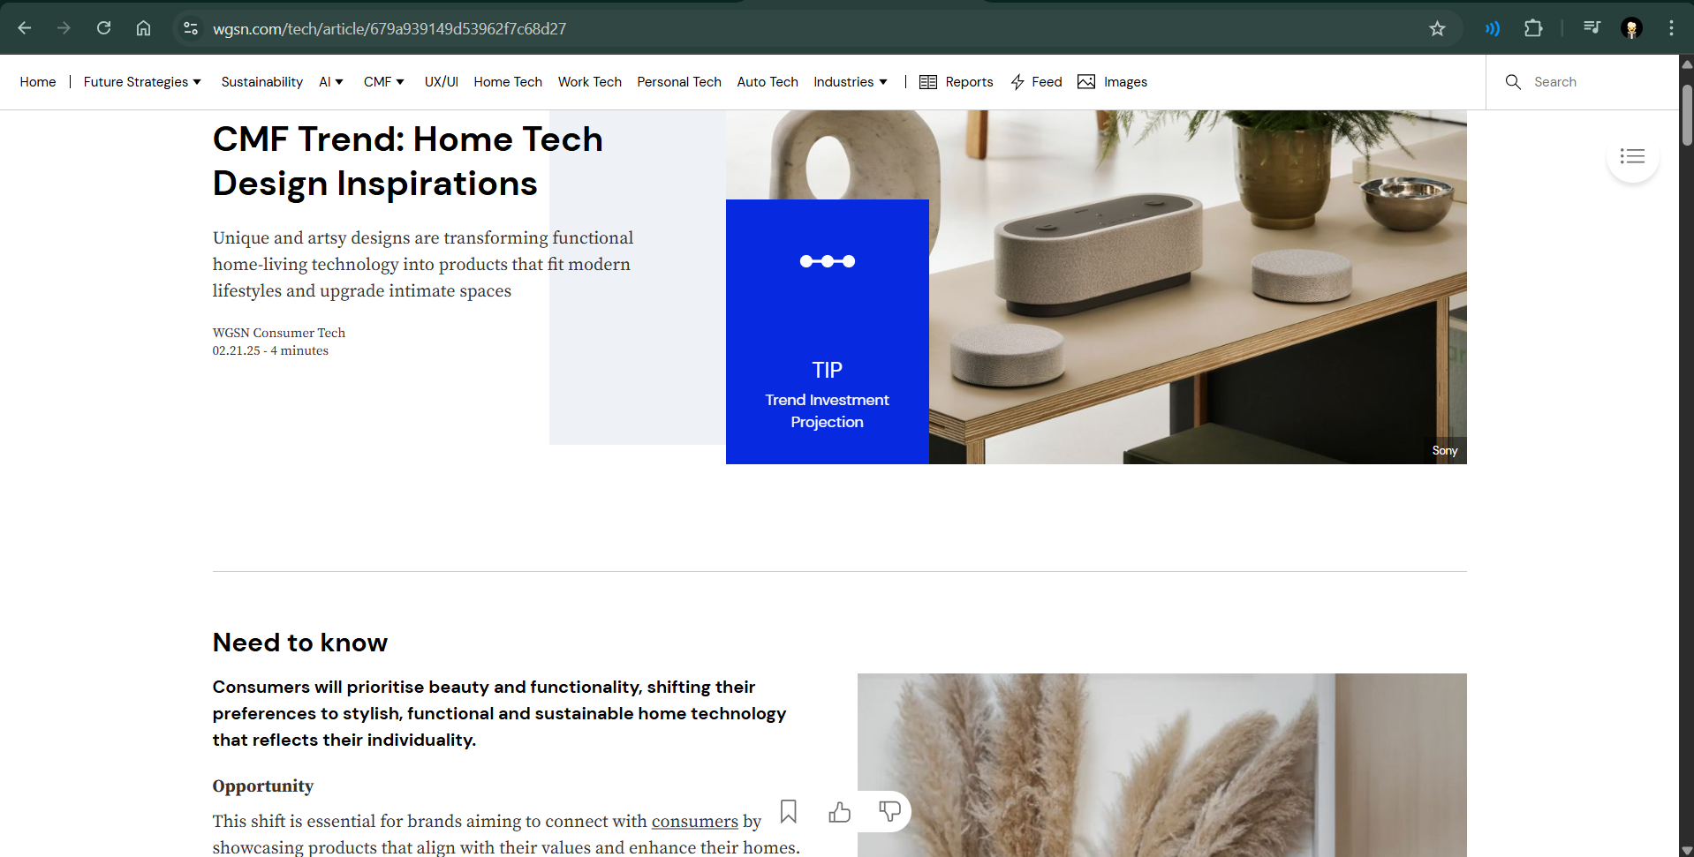
Task: Give the article a thumbs up
Action: [839, 811]
